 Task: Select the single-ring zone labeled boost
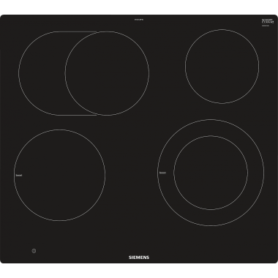point(60,175)
